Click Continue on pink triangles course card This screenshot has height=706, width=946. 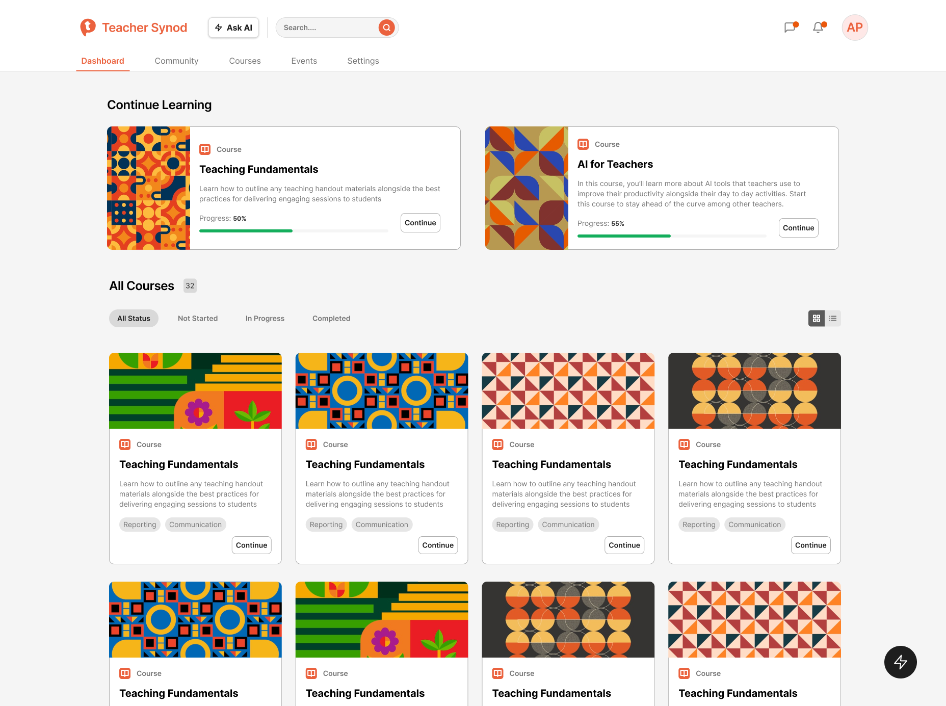pyautogui.click(x=624, y=545)
